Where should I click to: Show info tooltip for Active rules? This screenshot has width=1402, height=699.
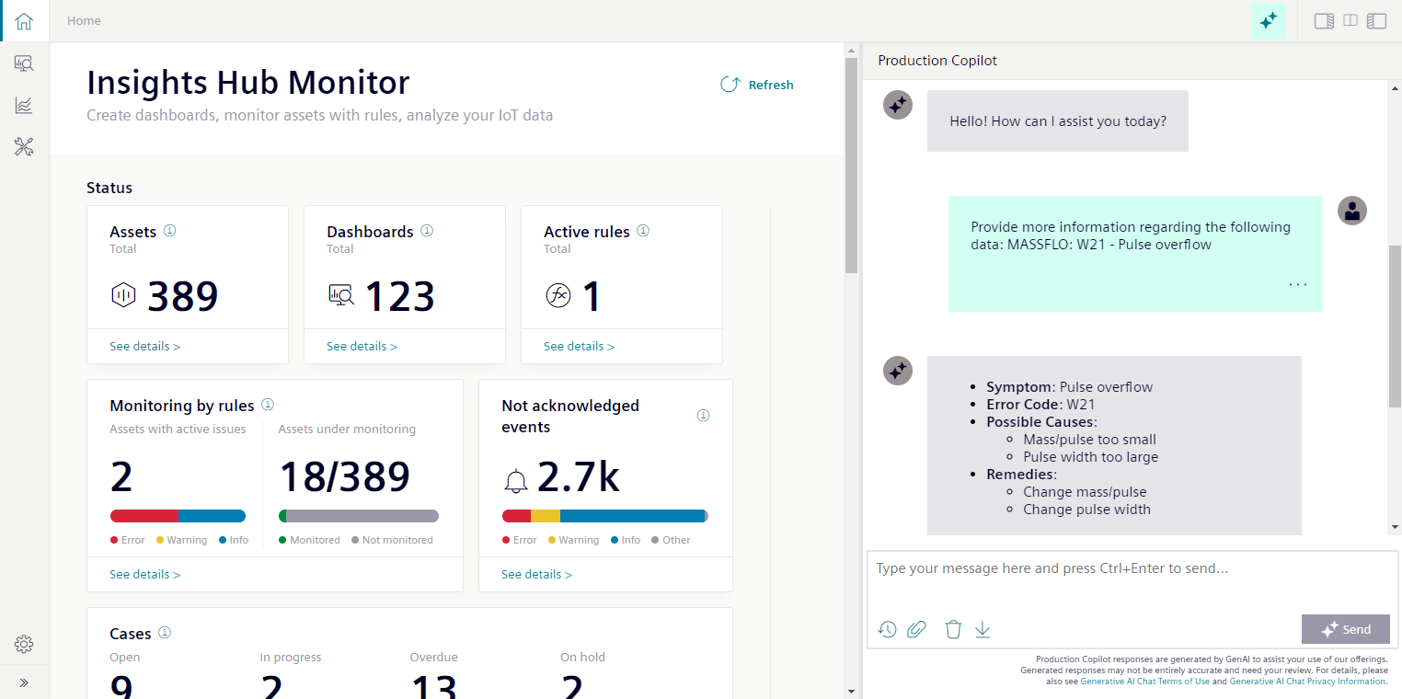pos(643,231)
